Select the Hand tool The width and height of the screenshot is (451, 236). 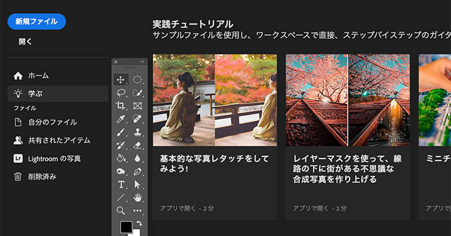coord(138,197)
